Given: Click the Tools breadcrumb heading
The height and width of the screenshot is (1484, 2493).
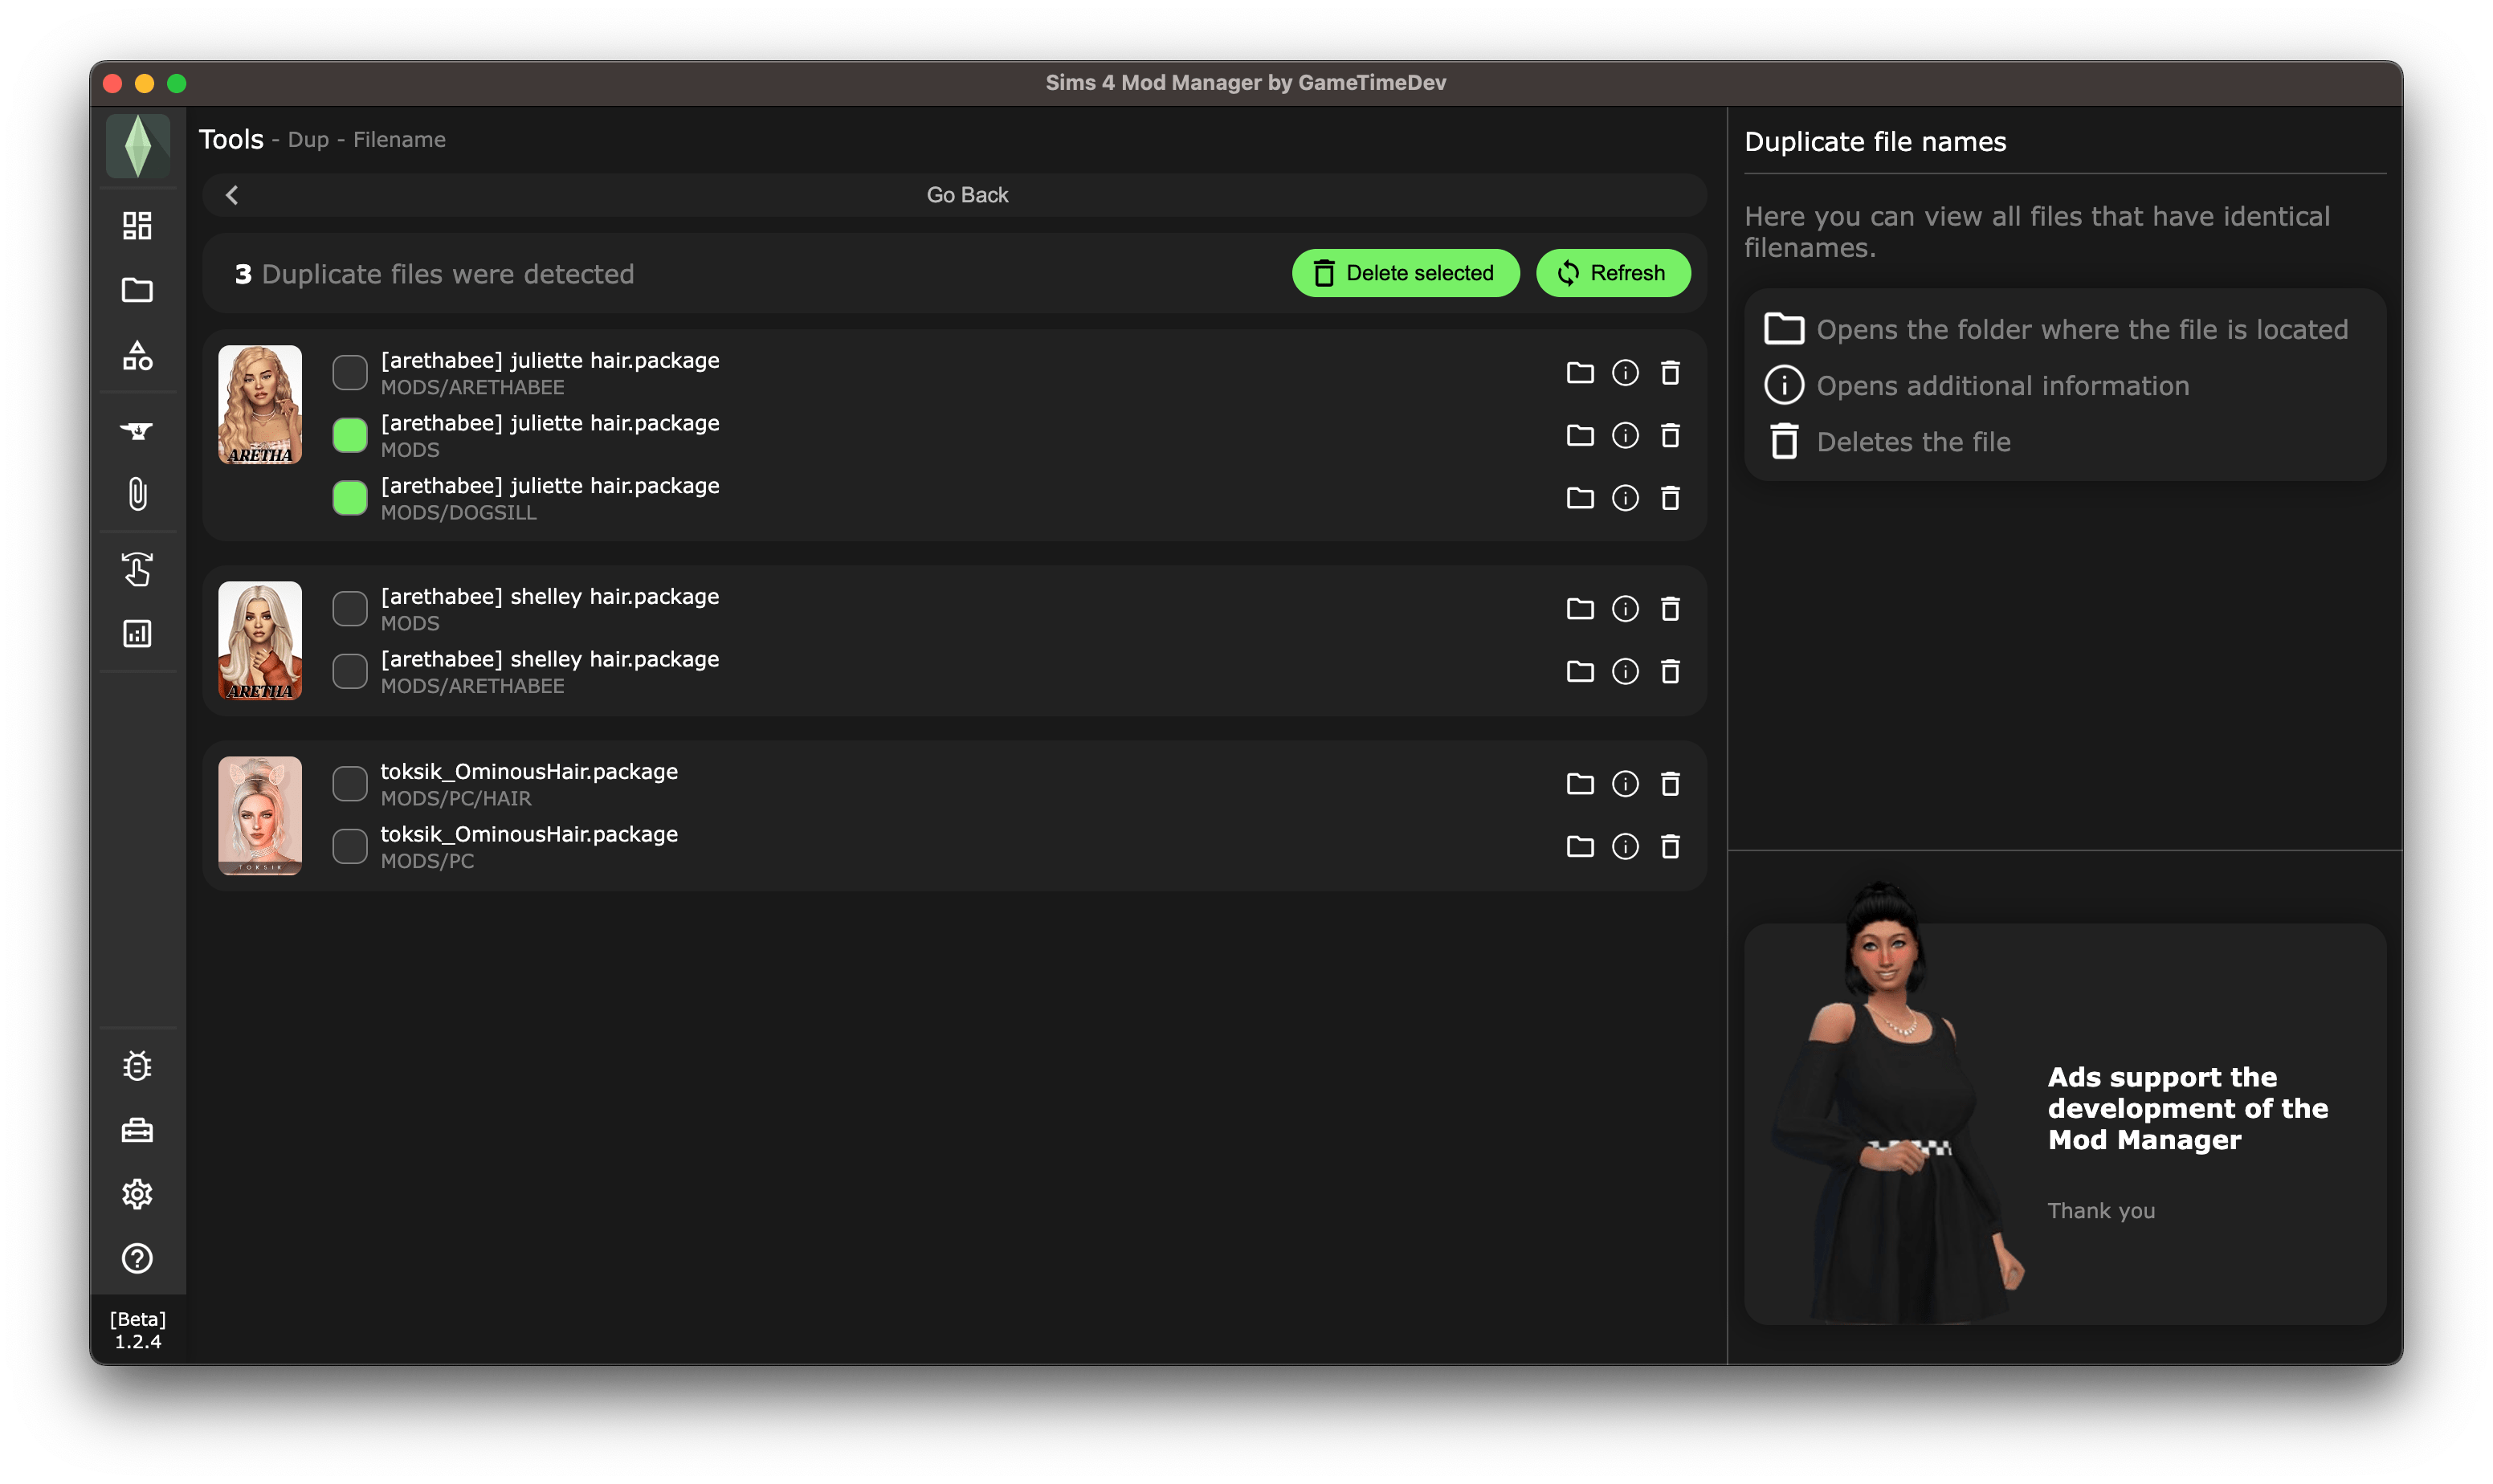Looking at the screenshot, I should click(x=231, y=139).
